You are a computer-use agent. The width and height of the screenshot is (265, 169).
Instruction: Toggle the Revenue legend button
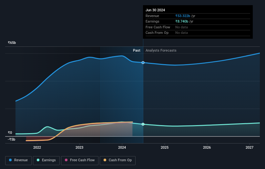tap(18, 160)
